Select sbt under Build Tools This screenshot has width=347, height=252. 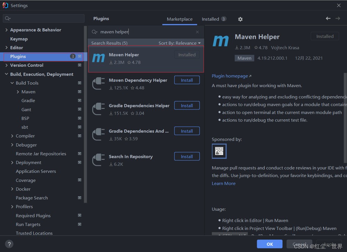(x=25, y=127)
